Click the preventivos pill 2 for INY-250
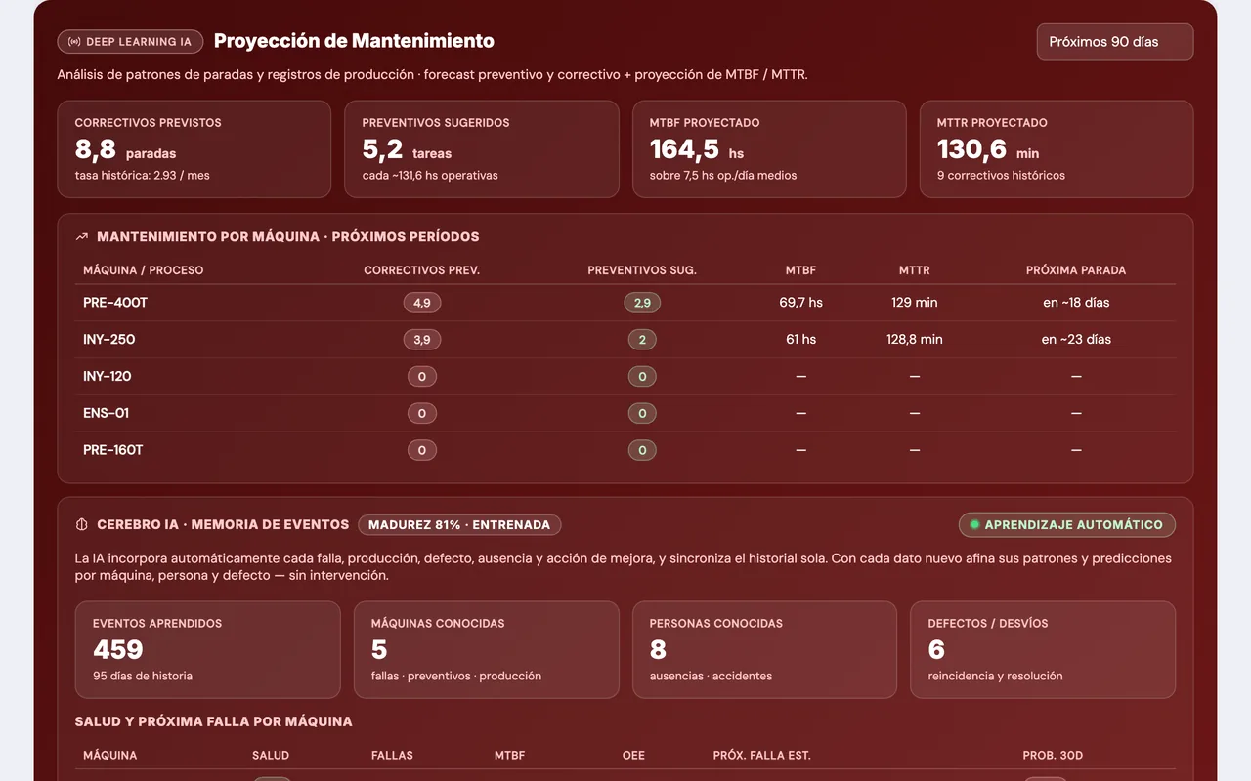 [642, 340]
